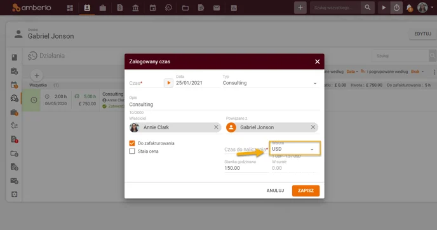Click the Czas do naliczenia field
The height and width of the screenshot is (230, 437).
246,150
